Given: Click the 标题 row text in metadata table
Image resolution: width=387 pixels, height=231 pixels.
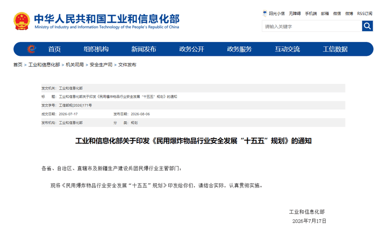Looking at the screenshot, I should [118, 97].
